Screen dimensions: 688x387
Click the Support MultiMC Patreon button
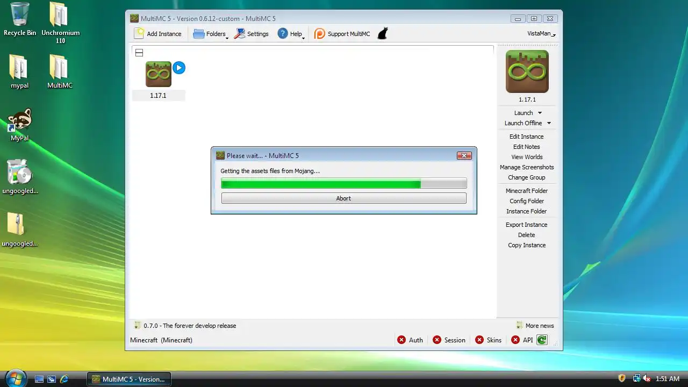click(x=342, y=34)
